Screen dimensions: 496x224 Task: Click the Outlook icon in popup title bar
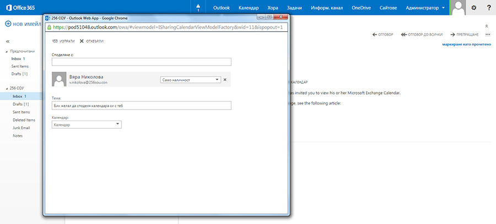point(48,18)
